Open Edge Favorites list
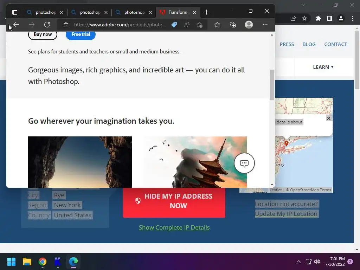360x270 pixels. point(217,25)
